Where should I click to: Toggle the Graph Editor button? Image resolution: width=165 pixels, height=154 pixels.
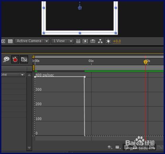(x=24, y=59)
